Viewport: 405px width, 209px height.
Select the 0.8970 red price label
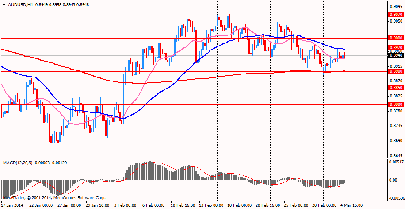[x=396, y=48]
